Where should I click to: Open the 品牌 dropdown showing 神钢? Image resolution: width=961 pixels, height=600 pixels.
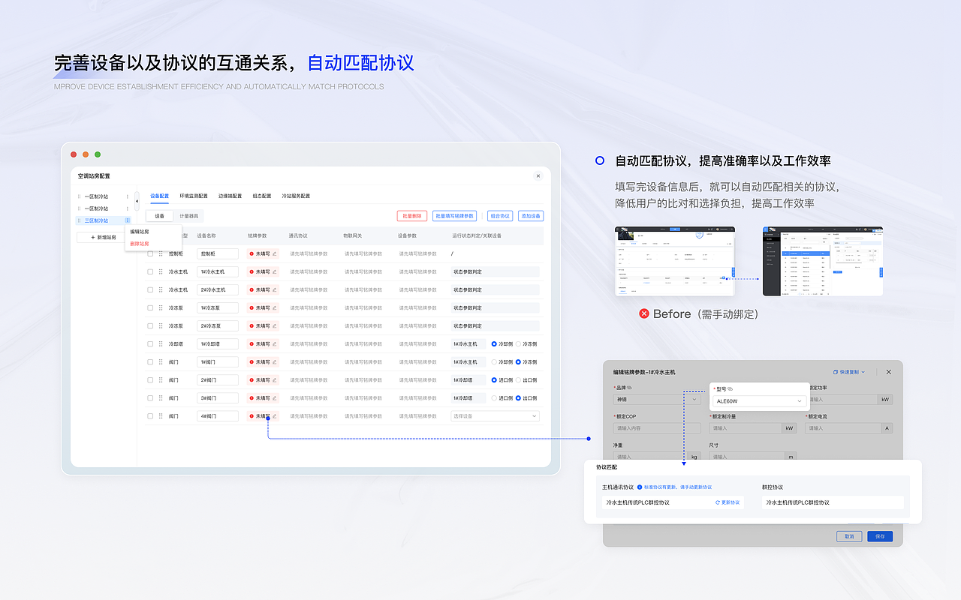[x=657, y=400]
